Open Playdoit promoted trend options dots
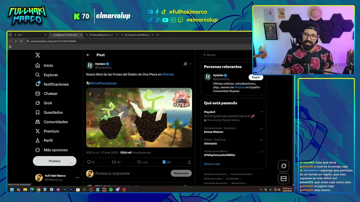The width and height of the screenshot is (360, 202). (261, 112)
